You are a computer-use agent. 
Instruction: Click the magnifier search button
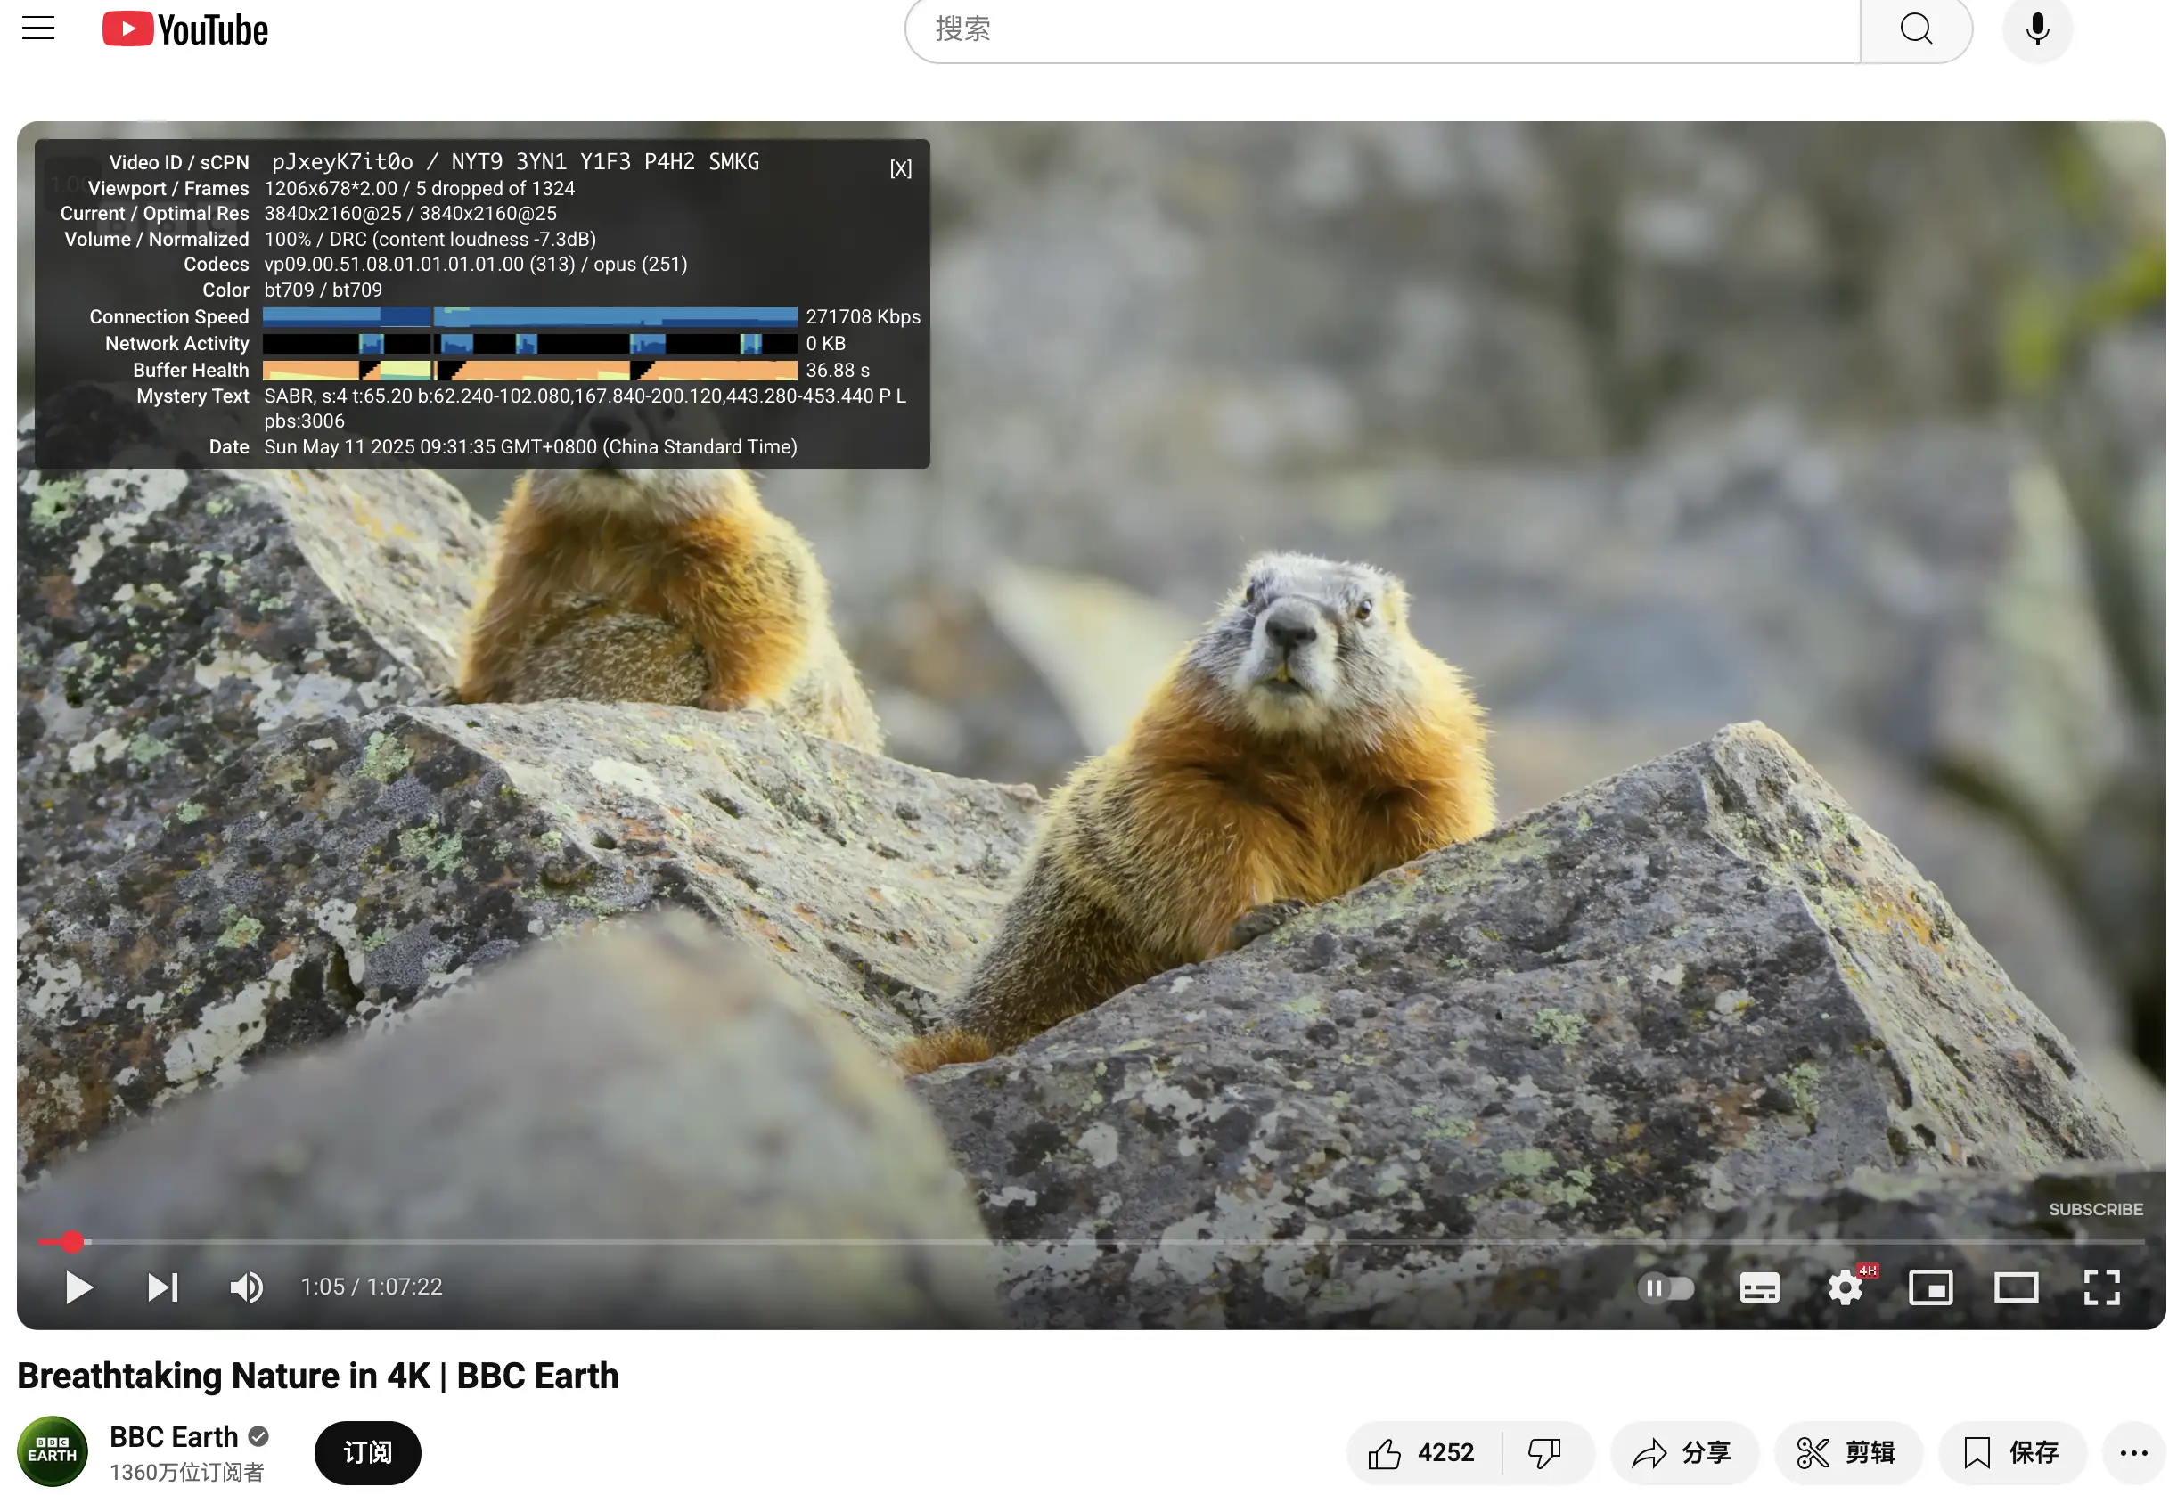[x=1915, y=29]
